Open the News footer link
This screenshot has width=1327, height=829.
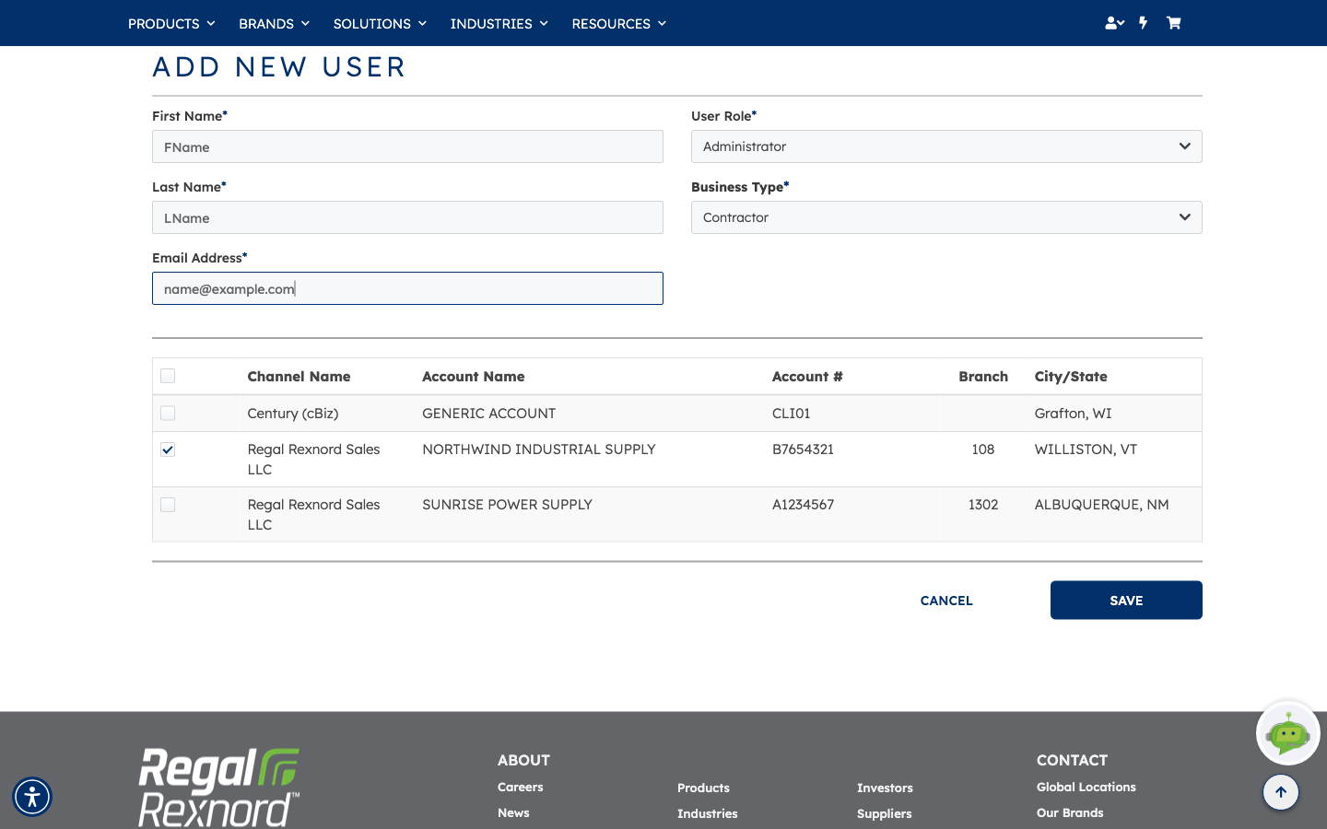pyautogui.click(x=513, y=812)
